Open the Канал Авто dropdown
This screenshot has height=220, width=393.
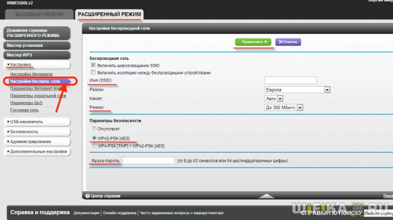click(274, 99)
